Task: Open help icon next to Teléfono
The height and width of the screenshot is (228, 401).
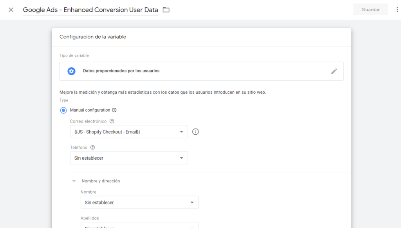Action: point(92,148)
